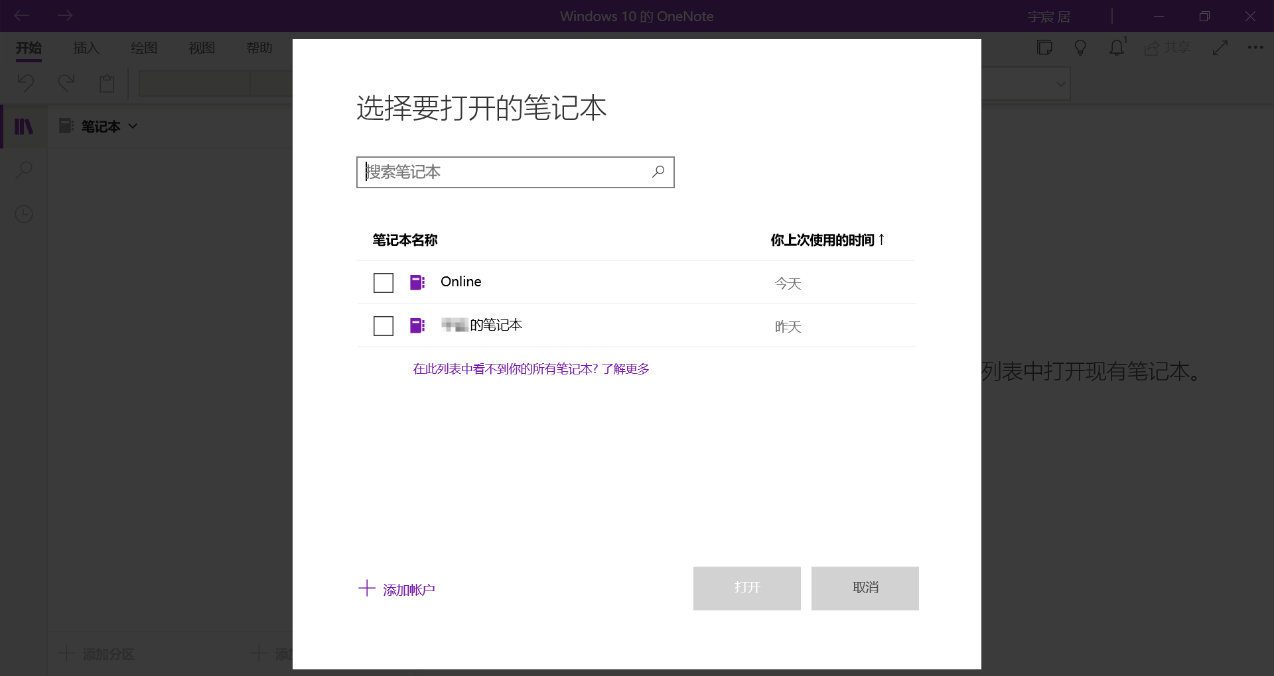This screenshot has width=1274, height=676.
Task: Open the three-dot more options menu
Action: click(1255, 48)
